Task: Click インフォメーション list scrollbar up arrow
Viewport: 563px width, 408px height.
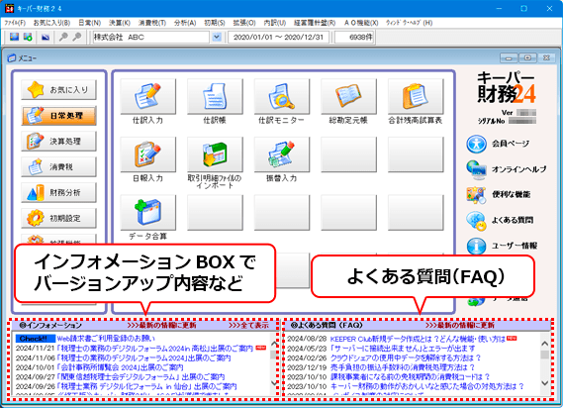Action: (x=274, y=344)
